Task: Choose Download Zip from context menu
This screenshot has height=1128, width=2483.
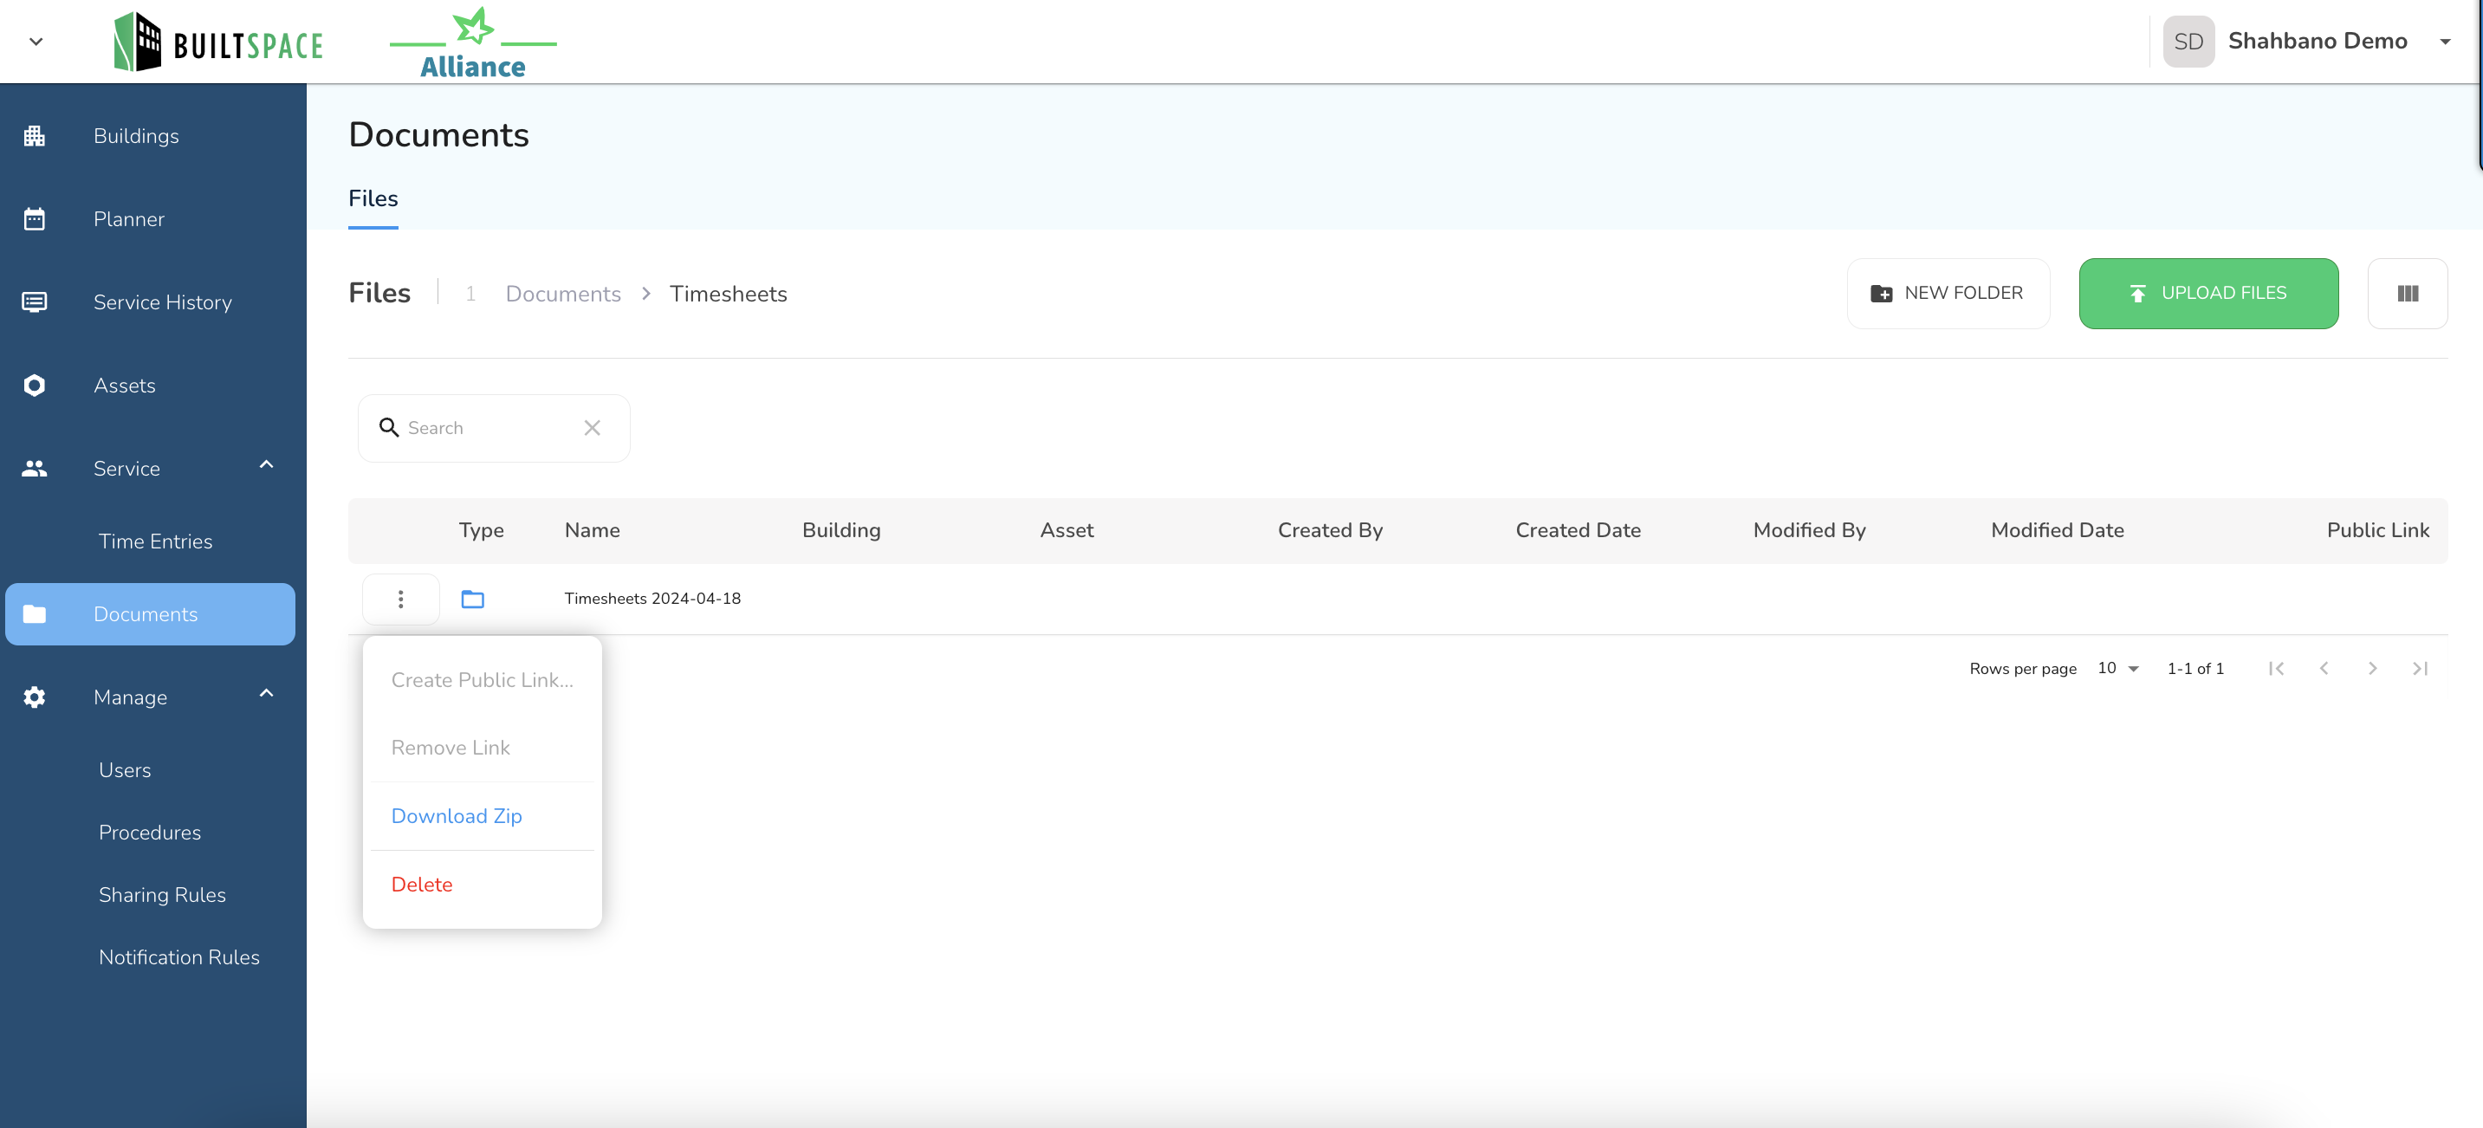Action: [x=482, y=815]
